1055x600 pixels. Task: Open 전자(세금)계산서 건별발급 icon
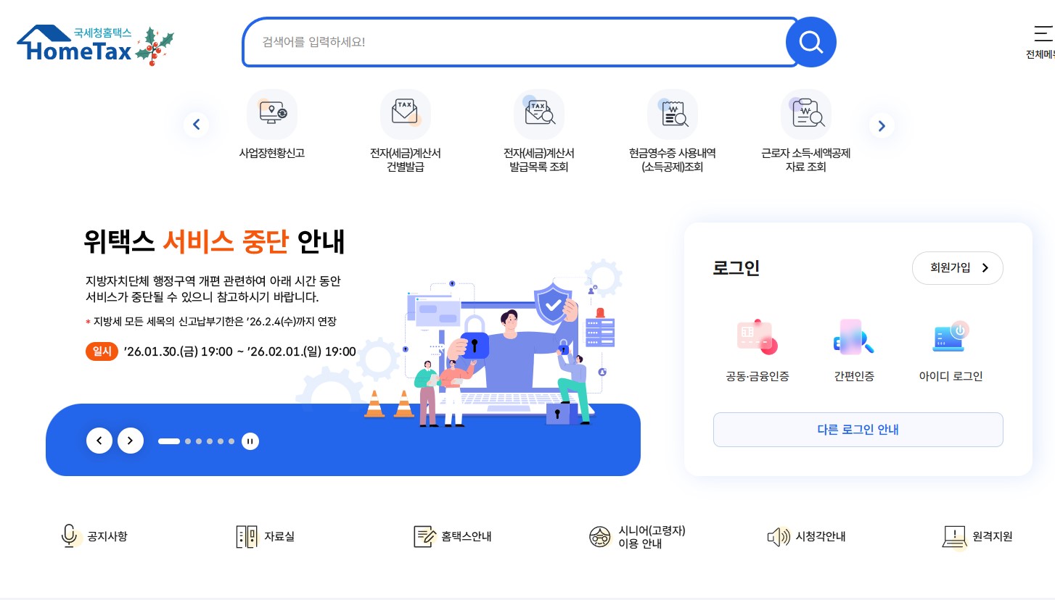point(406,114)
